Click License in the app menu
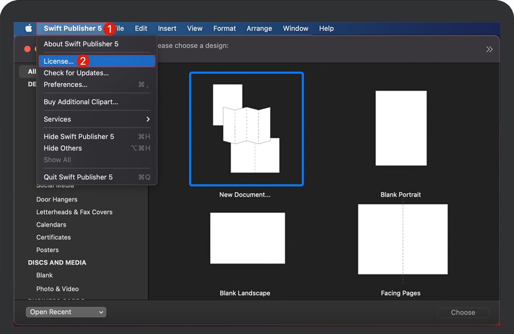This screenshot has height=334, width=514. coord(59,61)
